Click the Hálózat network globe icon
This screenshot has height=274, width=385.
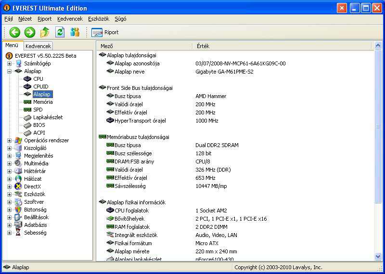pos(18,179)
